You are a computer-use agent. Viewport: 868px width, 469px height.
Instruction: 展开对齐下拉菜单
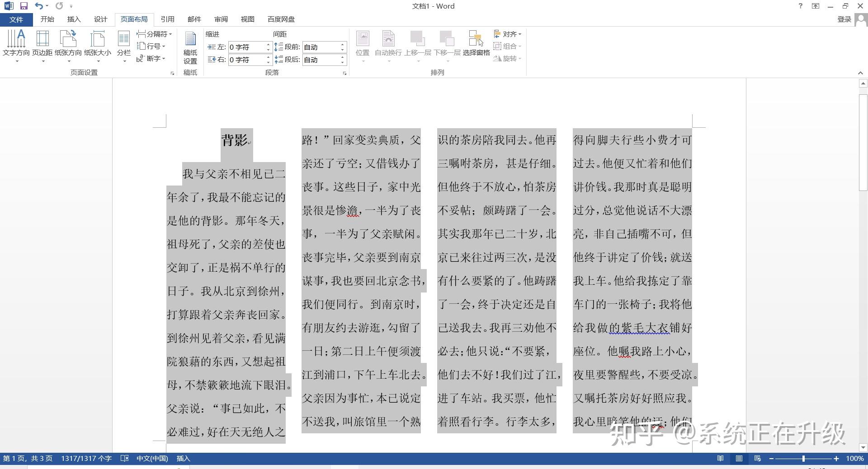click(507, 34)
